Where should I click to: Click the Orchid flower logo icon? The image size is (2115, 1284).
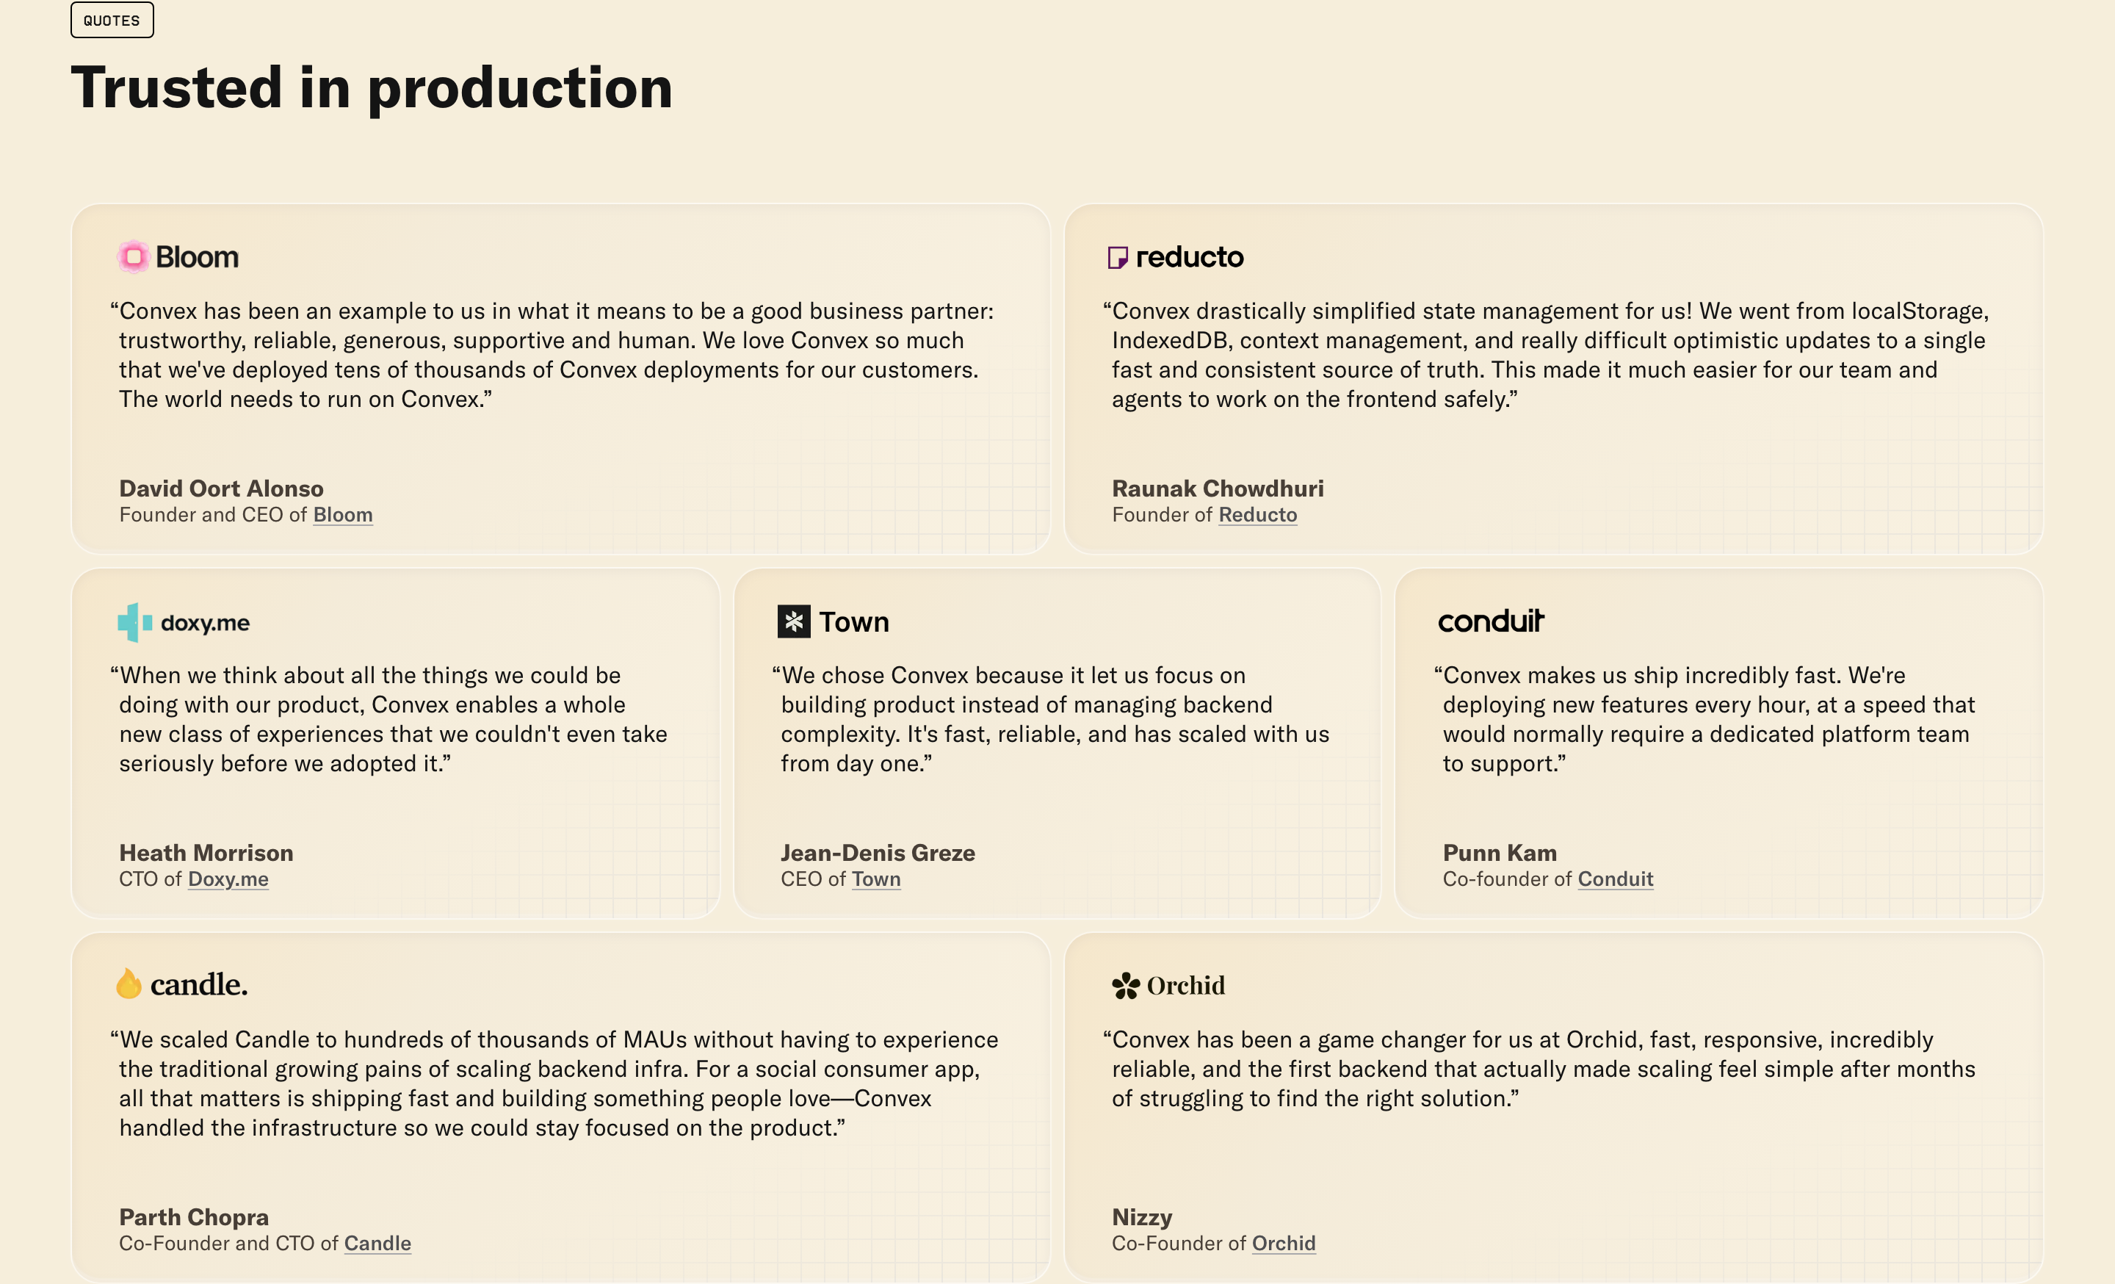coord(1125,985)
